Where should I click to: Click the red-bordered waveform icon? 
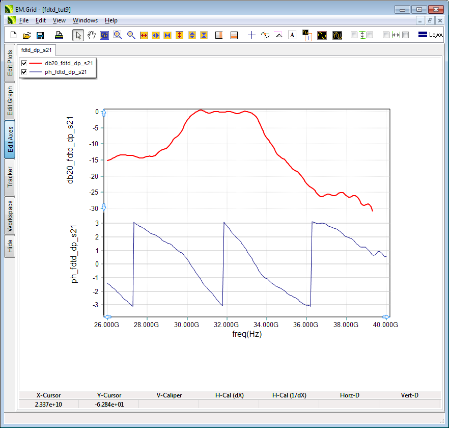(x=322, y=35)
